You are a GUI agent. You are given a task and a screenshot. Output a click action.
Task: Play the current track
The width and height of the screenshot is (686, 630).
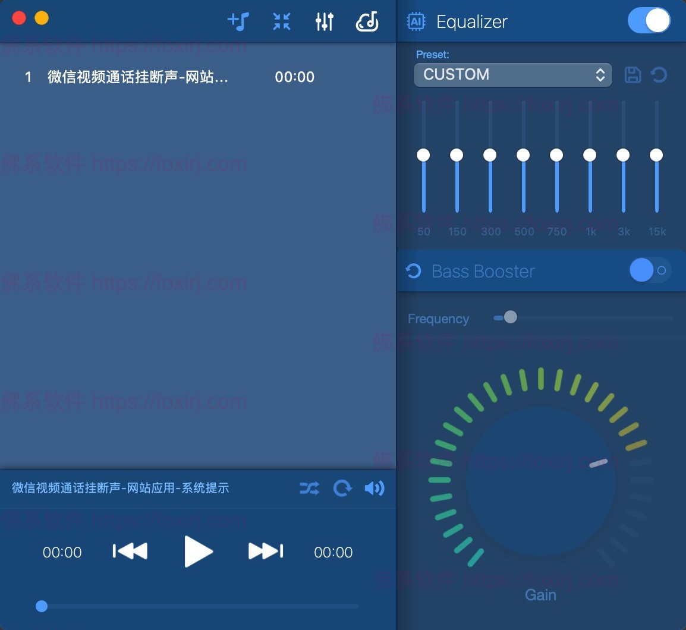(x=199, y=552)
